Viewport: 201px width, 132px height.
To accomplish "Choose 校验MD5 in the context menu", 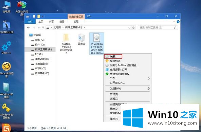I will (x=128, y=61).
